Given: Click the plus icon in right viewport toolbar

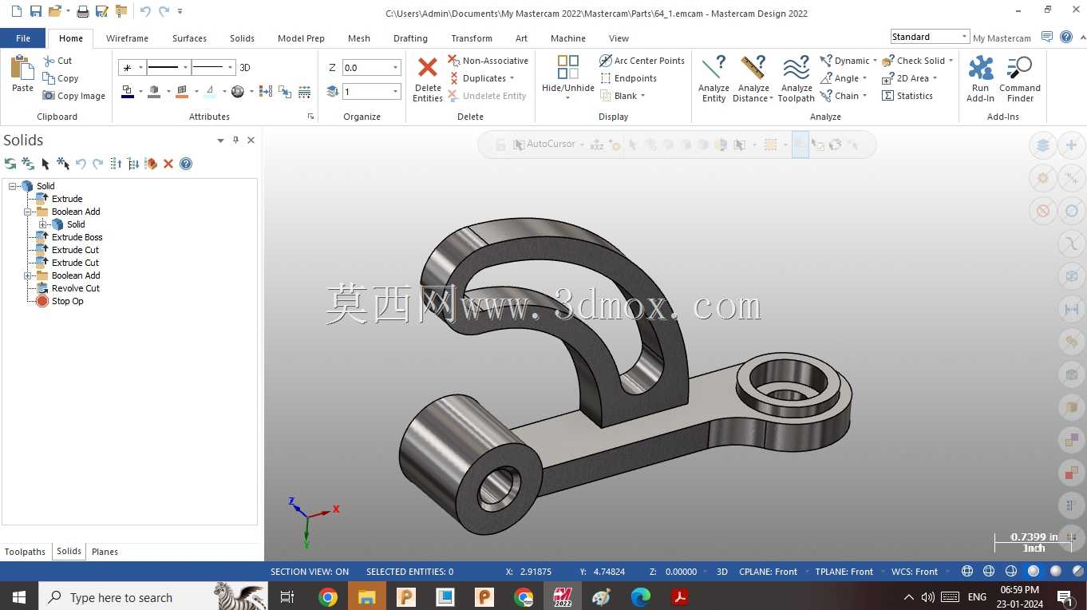Looking at the screenshot, I should pyautogui.click(x=1071, y=145).
